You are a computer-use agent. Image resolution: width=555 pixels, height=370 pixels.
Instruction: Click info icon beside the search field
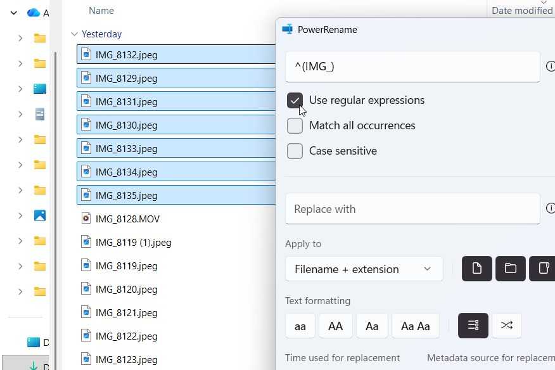[551, 67]
